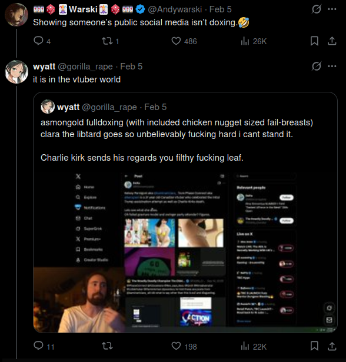
Task: Open Grok icon on Warski's post
Action: coord(316,9)
